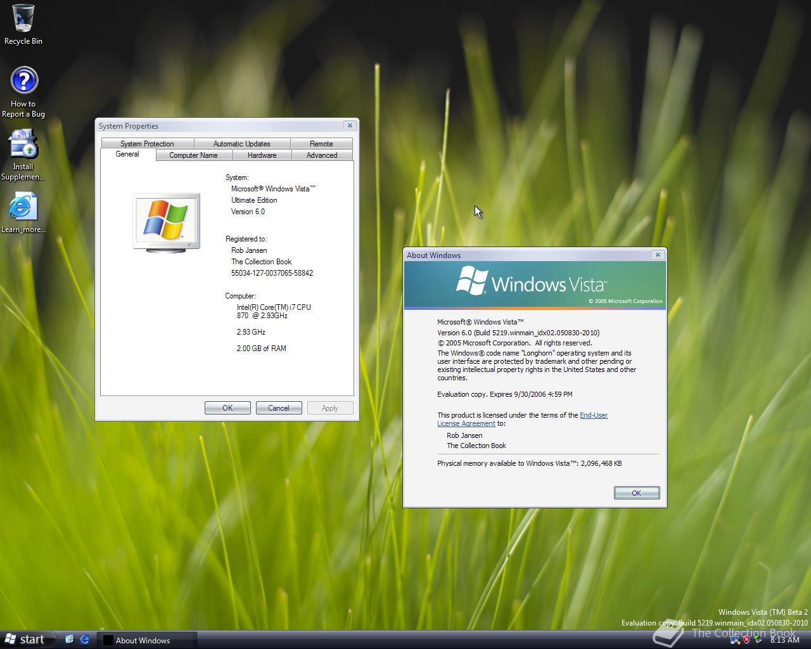811x649 pixels.
Task: Switch to the Remote tab
Action: pos(321,144)
